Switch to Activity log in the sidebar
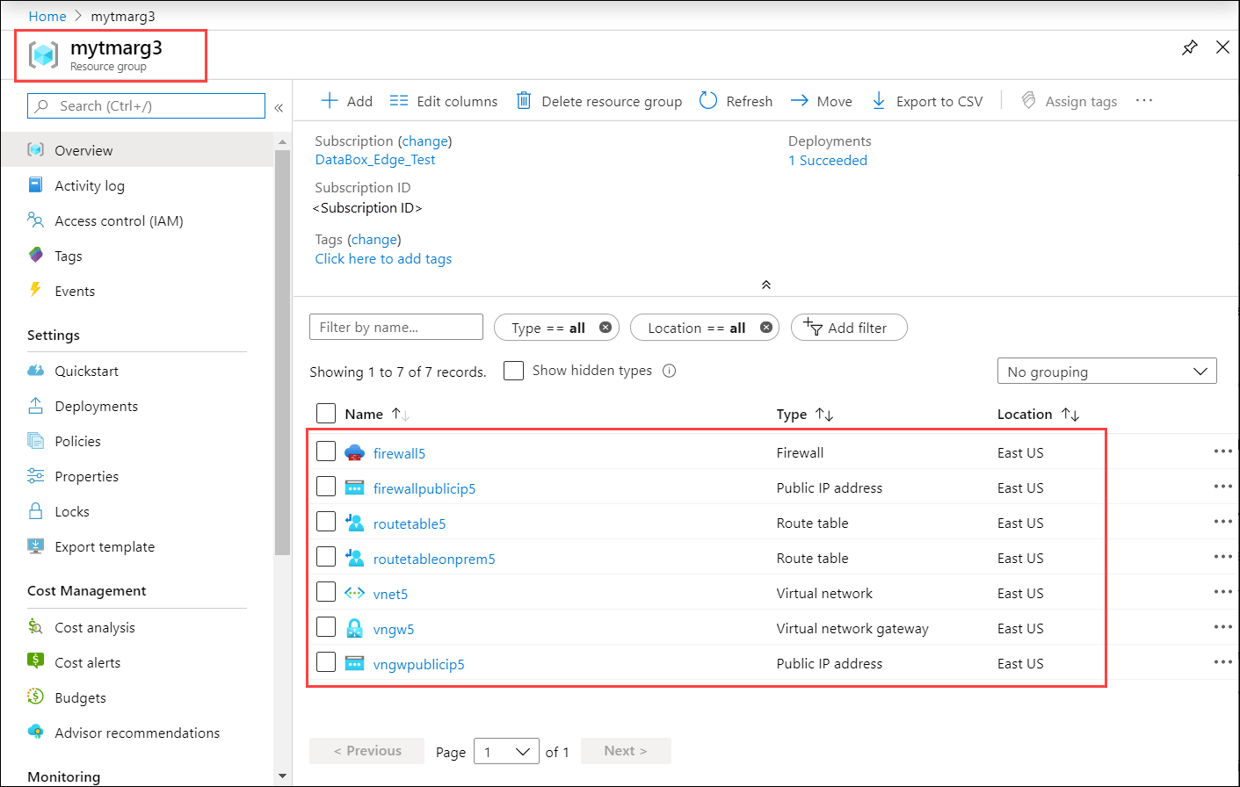Viewport: 1240px width, 787px height. pyautogui.click(x=88, y=185)
